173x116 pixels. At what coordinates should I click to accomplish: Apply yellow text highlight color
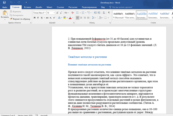coord(65,18)
